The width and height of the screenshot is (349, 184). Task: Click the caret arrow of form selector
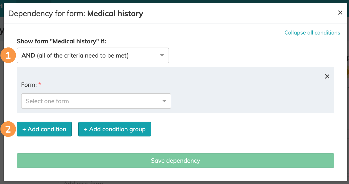pyautogui.click(x=164, y=101)
